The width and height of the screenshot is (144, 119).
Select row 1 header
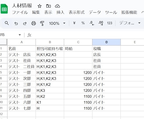3,49
